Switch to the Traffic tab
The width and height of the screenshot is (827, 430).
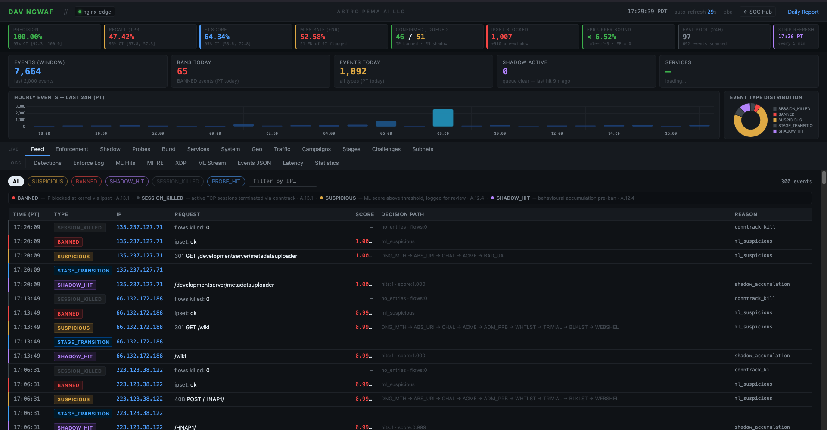pos(282,149)
